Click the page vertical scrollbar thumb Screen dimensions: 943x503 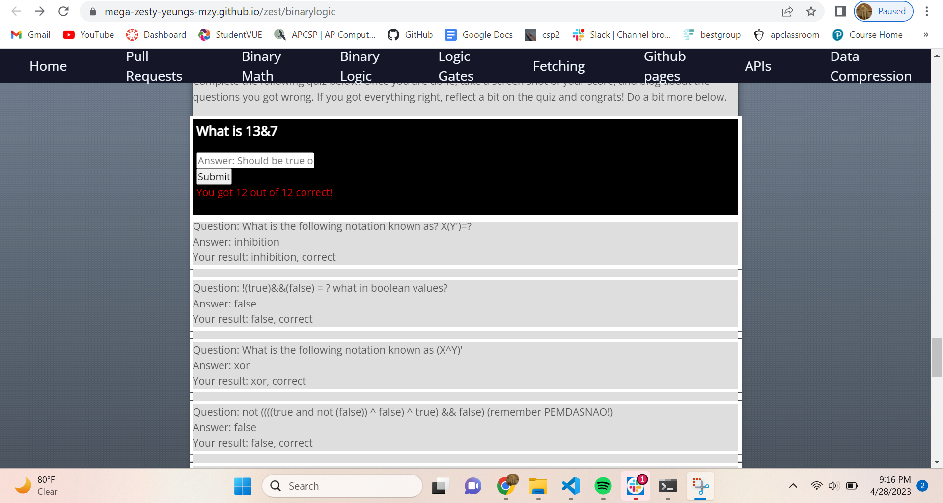(x=937, y=357)
